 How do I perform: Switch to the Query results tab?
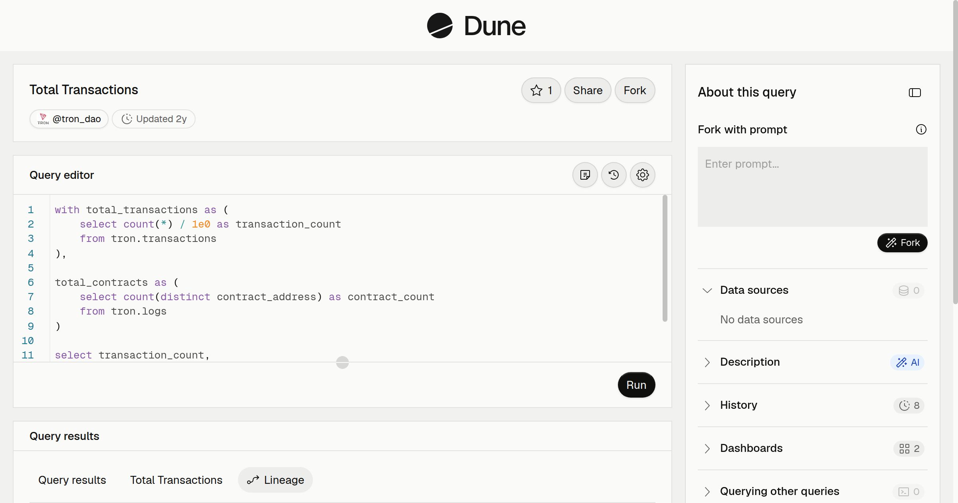click(72, 480)
